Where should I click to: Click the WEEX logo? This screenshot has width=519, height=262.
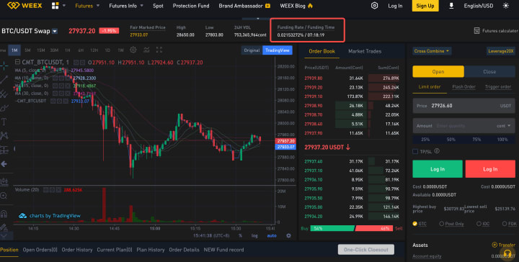coord(25,6)
